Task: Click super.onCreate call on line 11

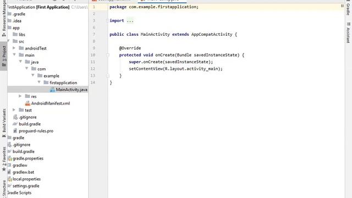Action: [171, 62]
